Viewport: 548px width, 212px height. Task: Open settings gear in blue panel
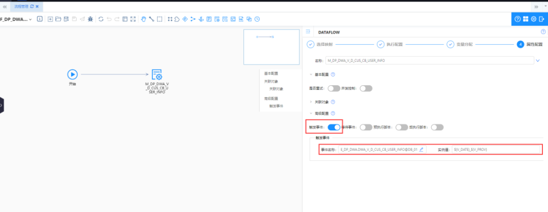pos(534,19)
